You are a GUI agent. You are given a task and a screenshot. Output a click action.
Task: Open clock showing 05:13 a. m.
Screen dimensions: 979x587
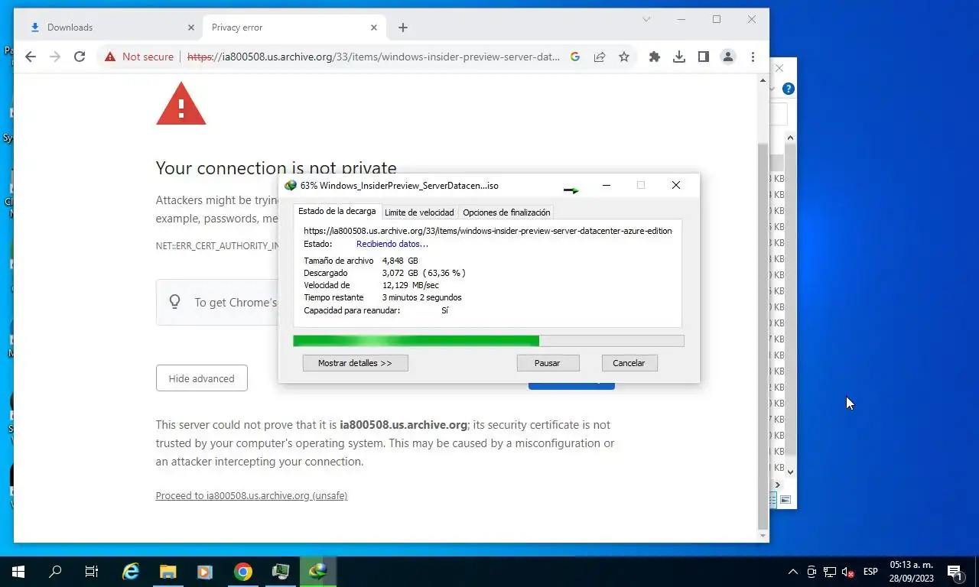[912, 572]
